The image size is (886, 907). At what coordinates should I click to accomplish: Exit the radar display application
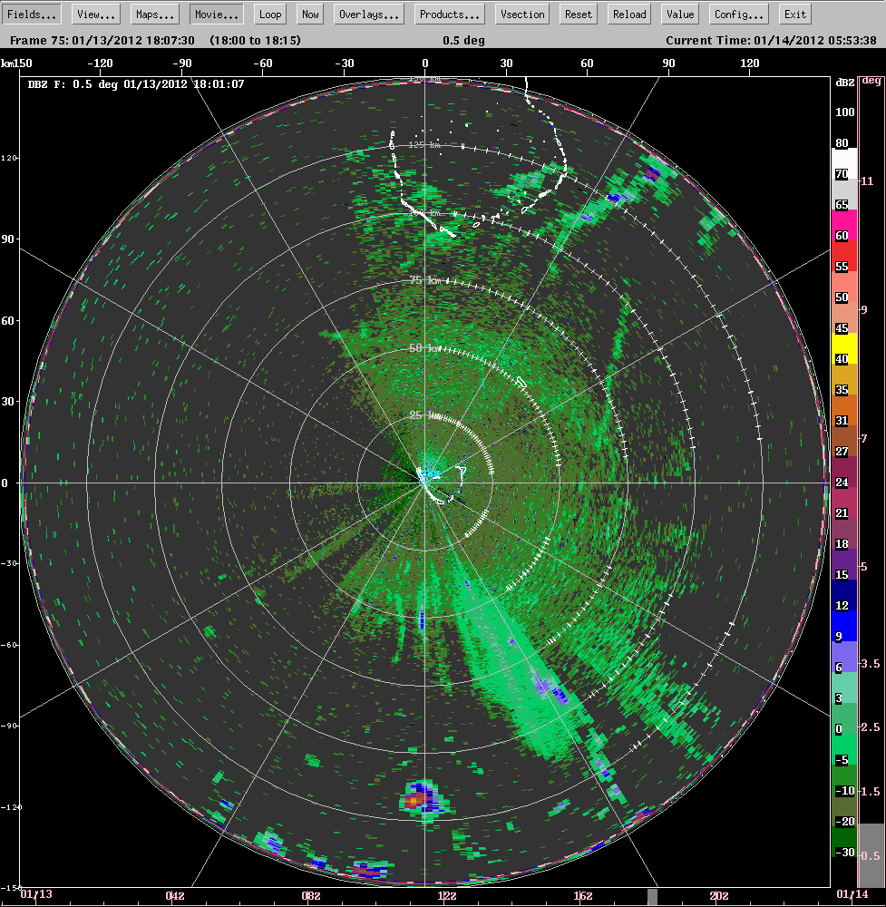click(794, 15)
